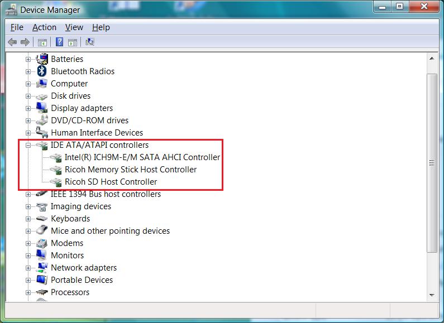
Task: Click the Intel SATA AHCI Controller icon
Action: click(x=56, y=157)
